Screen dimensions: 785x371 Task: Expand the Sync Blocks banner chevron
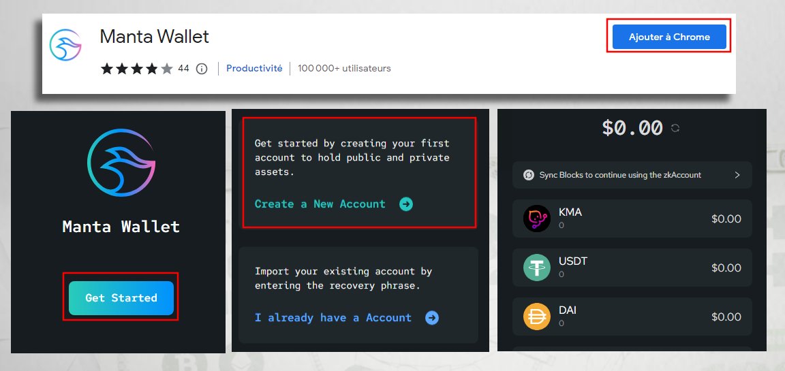coord(737,175)
